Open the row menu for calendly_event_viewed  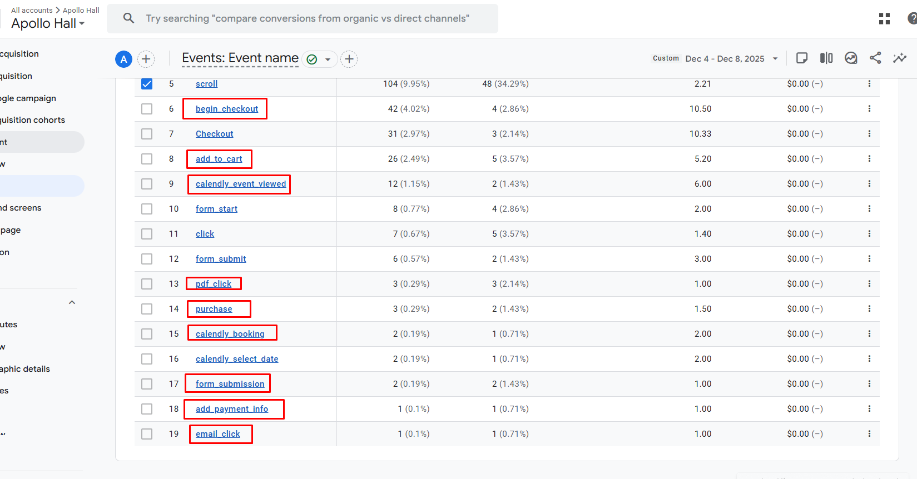click(x=869, y=184)
